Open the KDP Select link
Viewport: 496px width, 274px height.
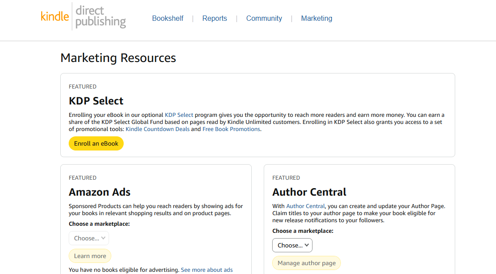pyautogui.click(x=179, y=115)
